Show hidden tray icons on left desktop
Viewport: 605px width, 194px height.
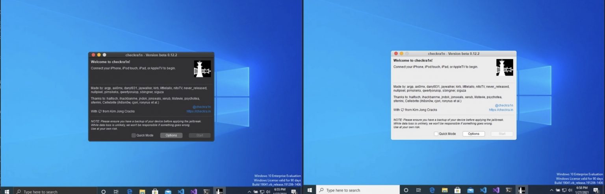click(x=249, y=192)
